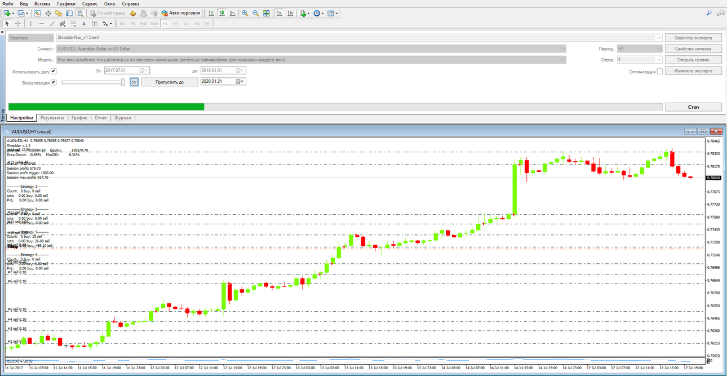Open the Data Window crosshair icon
727x376 pixels.
tap(48, 13)
